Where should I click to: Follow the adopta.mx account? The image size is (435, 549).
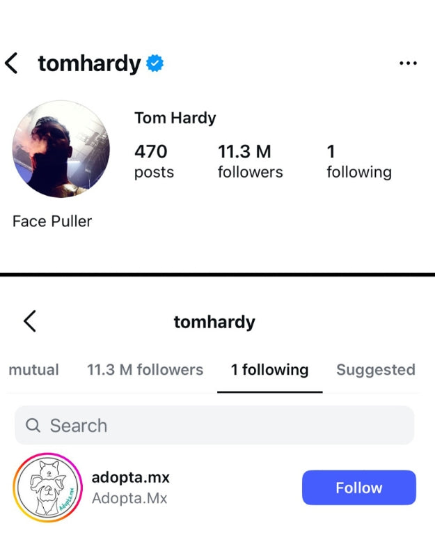pyautogui.click(x=358, y=488)
